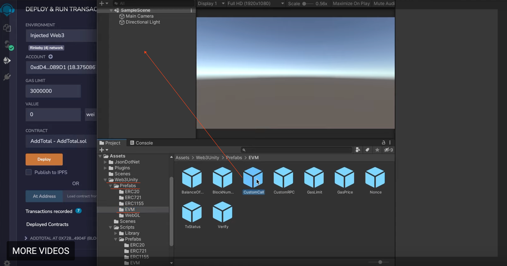
Task: Click the project tree vertical scrollbar
Action: point(171,211)
